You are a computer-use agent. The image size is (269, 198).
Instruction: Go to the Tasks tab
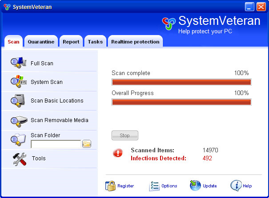[x=96, y=41]
